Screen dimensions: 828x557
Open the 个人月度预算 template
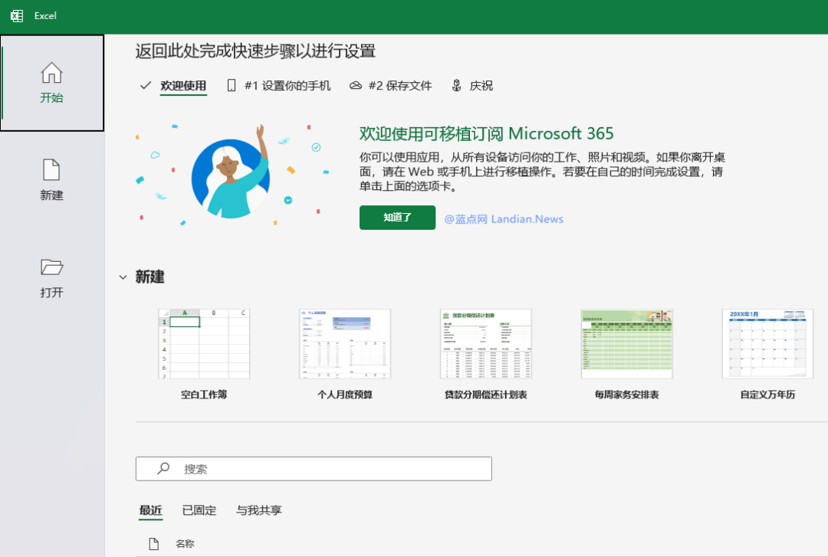[345, 354]
